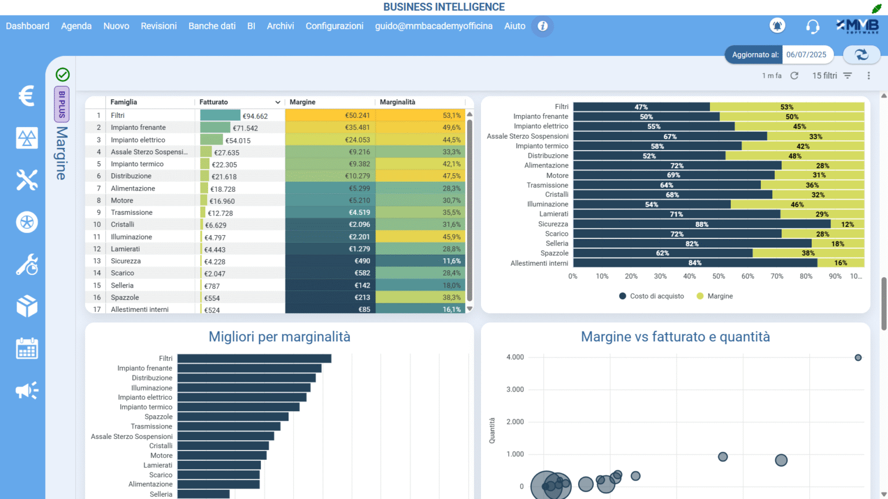Open the Euro finance sidebar icon

[27, 96]
